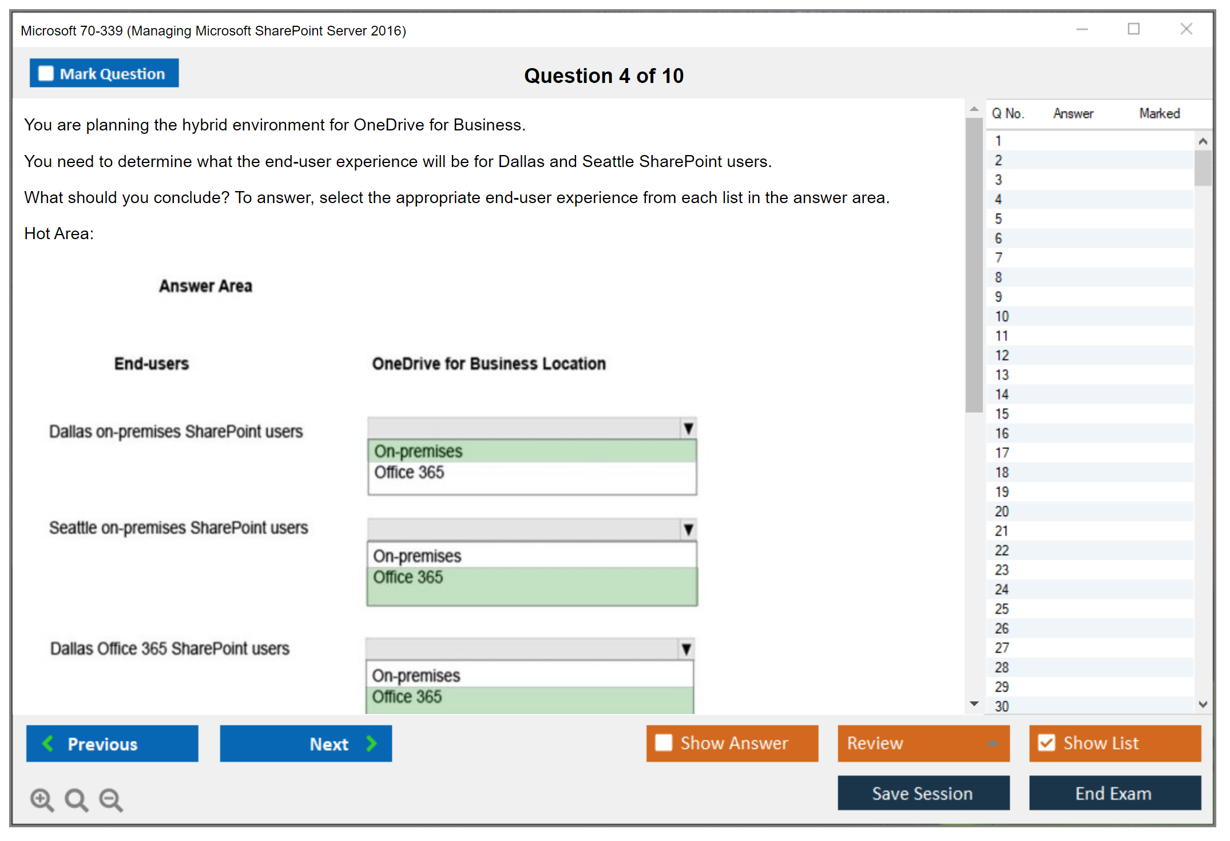Image resolution: width=1230 pixels, height=841 pixels.
Task: Click the Save Session button
Action: (923, 793)
